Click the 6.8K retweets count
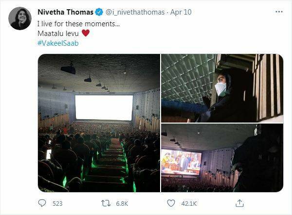The image size is (292, 215). (122, 203)
